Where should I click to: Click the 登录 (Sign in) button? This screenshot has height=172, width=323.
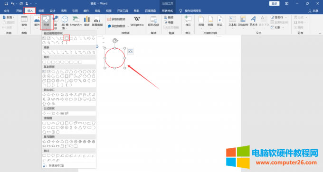tap(274, 3)
